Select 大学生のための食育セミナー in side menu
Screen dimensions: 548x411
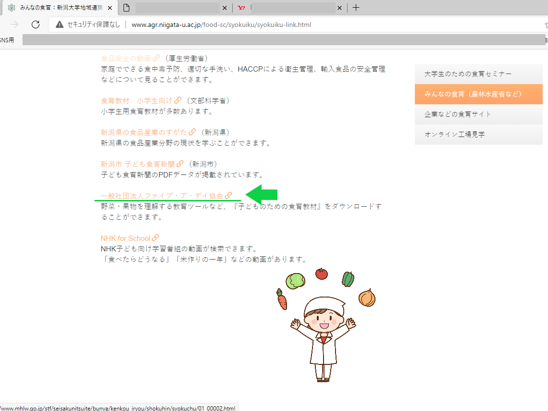pos(478,74)
